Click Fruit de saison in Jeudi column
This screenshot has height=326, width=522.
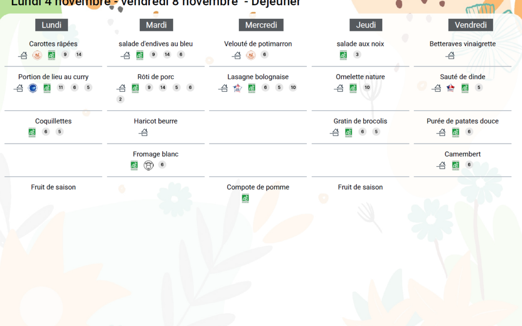360,187
